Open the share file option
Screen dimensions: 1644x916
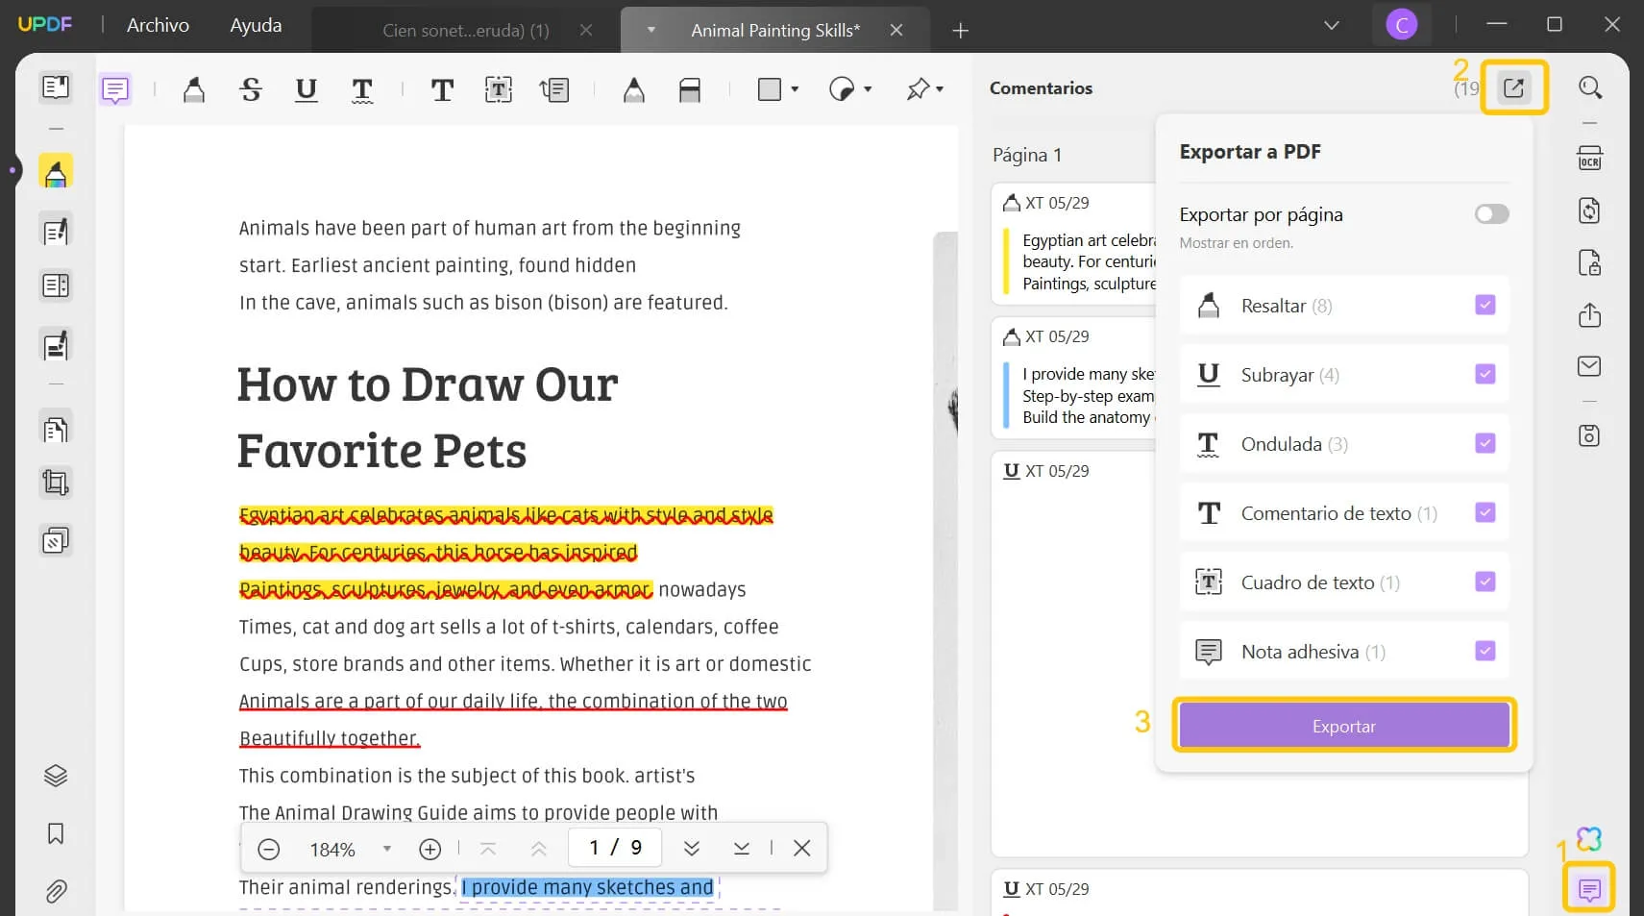[x=1590, y=315]
